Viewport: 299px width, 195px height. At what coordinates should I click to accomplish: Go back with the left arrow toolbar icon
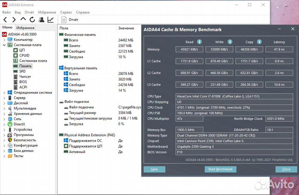pos(5,20)
